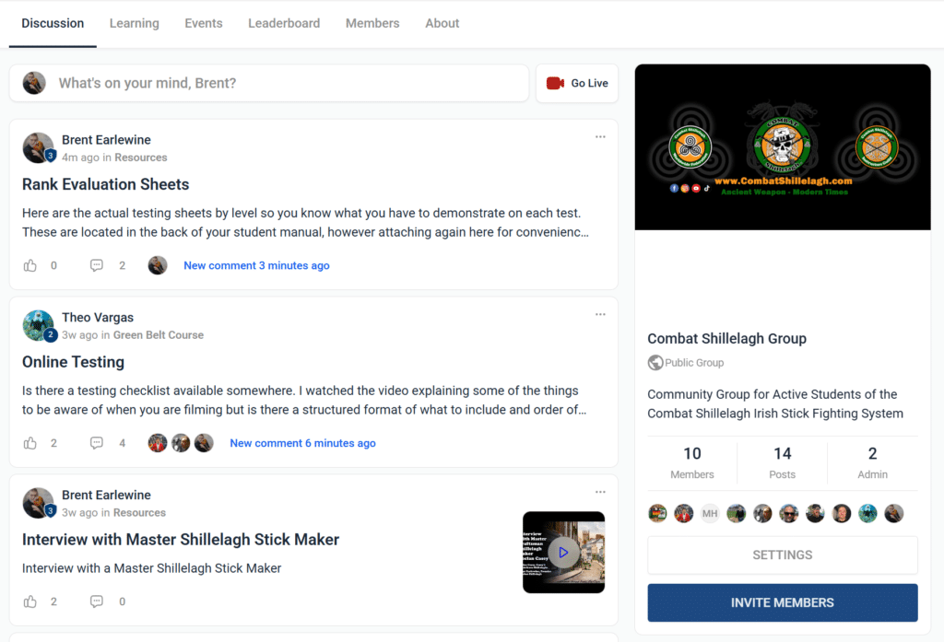944x642 pixels.
Task: Go to the Events tab
Action: pos(203,23)
